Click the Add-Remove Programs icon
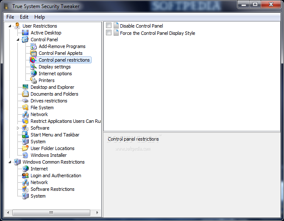The height and width of the screenshot is (221, 284). (x=33, y=46)
